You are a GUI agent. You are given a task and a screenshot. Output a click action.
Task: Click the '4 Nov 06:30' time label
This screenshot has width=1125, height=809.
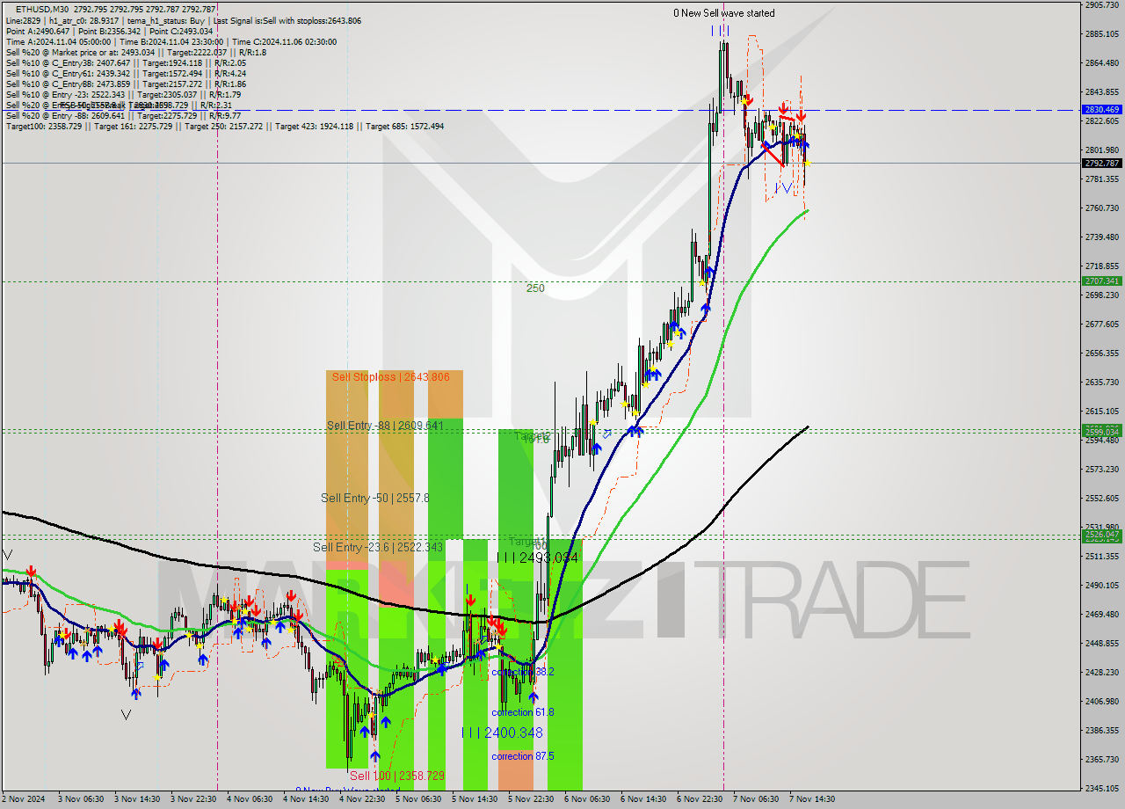click(x=250, y=799)
